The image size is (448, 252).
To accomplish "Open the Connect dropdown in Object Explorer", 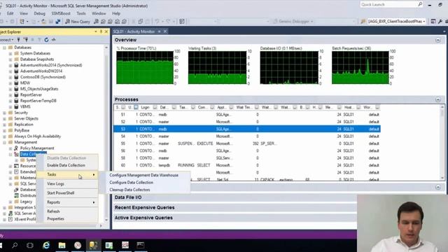I will click(6, 40).
